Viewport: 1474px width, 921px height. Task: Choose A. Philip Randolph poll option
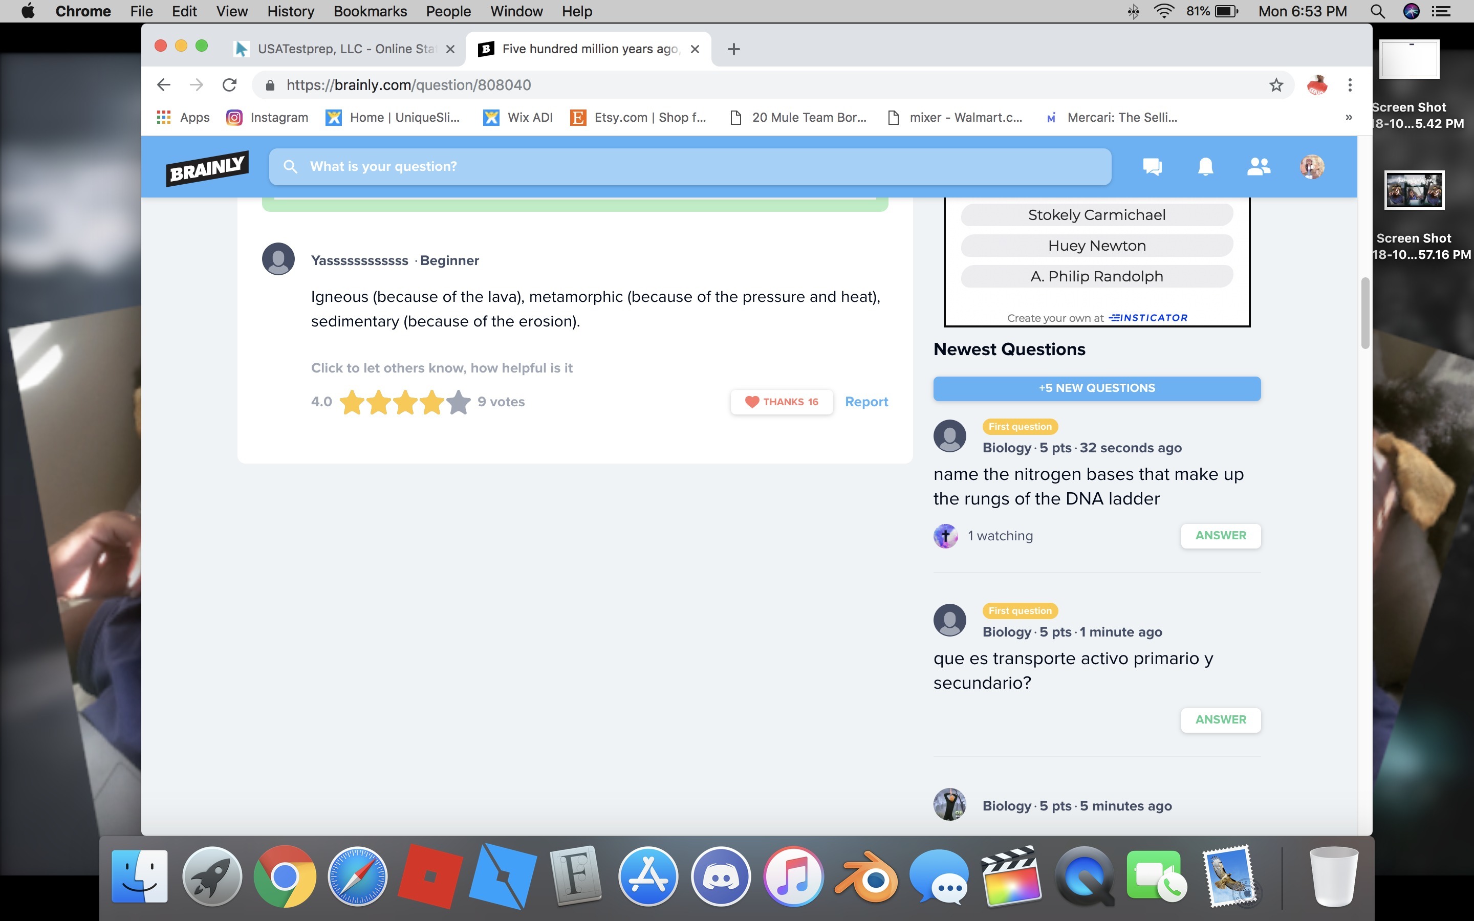pyautogui.click(x=1096, y=276)
